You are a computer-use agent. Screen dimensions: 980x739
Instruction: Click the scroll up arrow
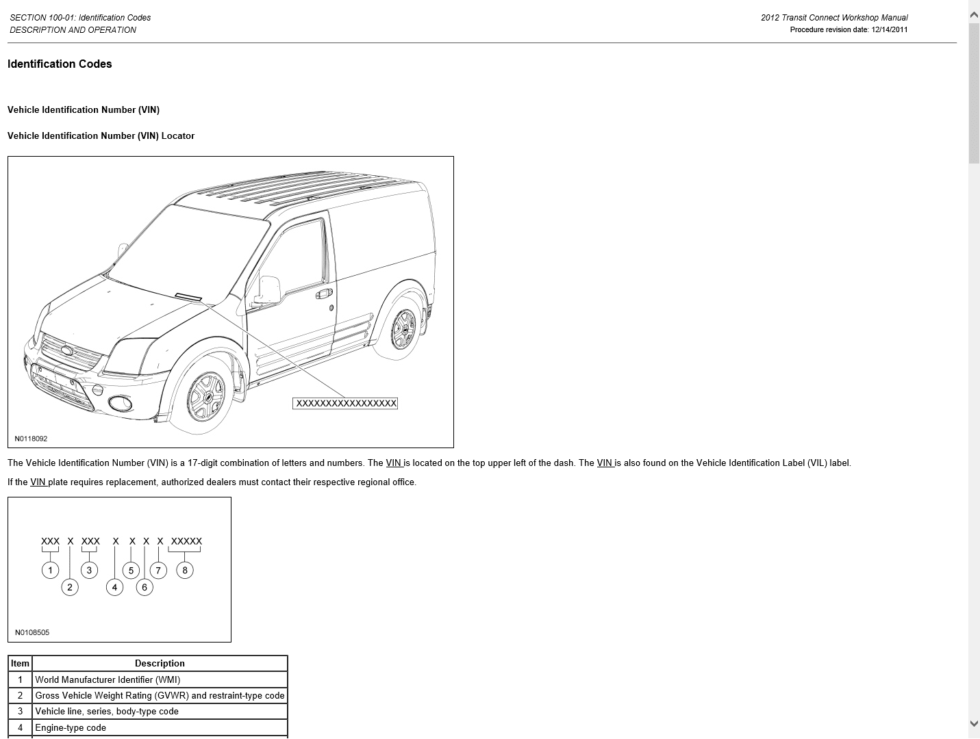point(973,14)
